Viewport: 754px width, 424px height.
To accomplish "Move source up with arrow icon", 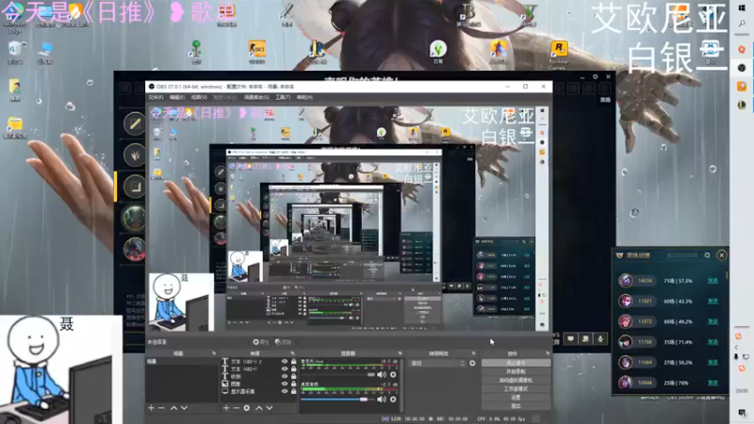I will 258,408.
